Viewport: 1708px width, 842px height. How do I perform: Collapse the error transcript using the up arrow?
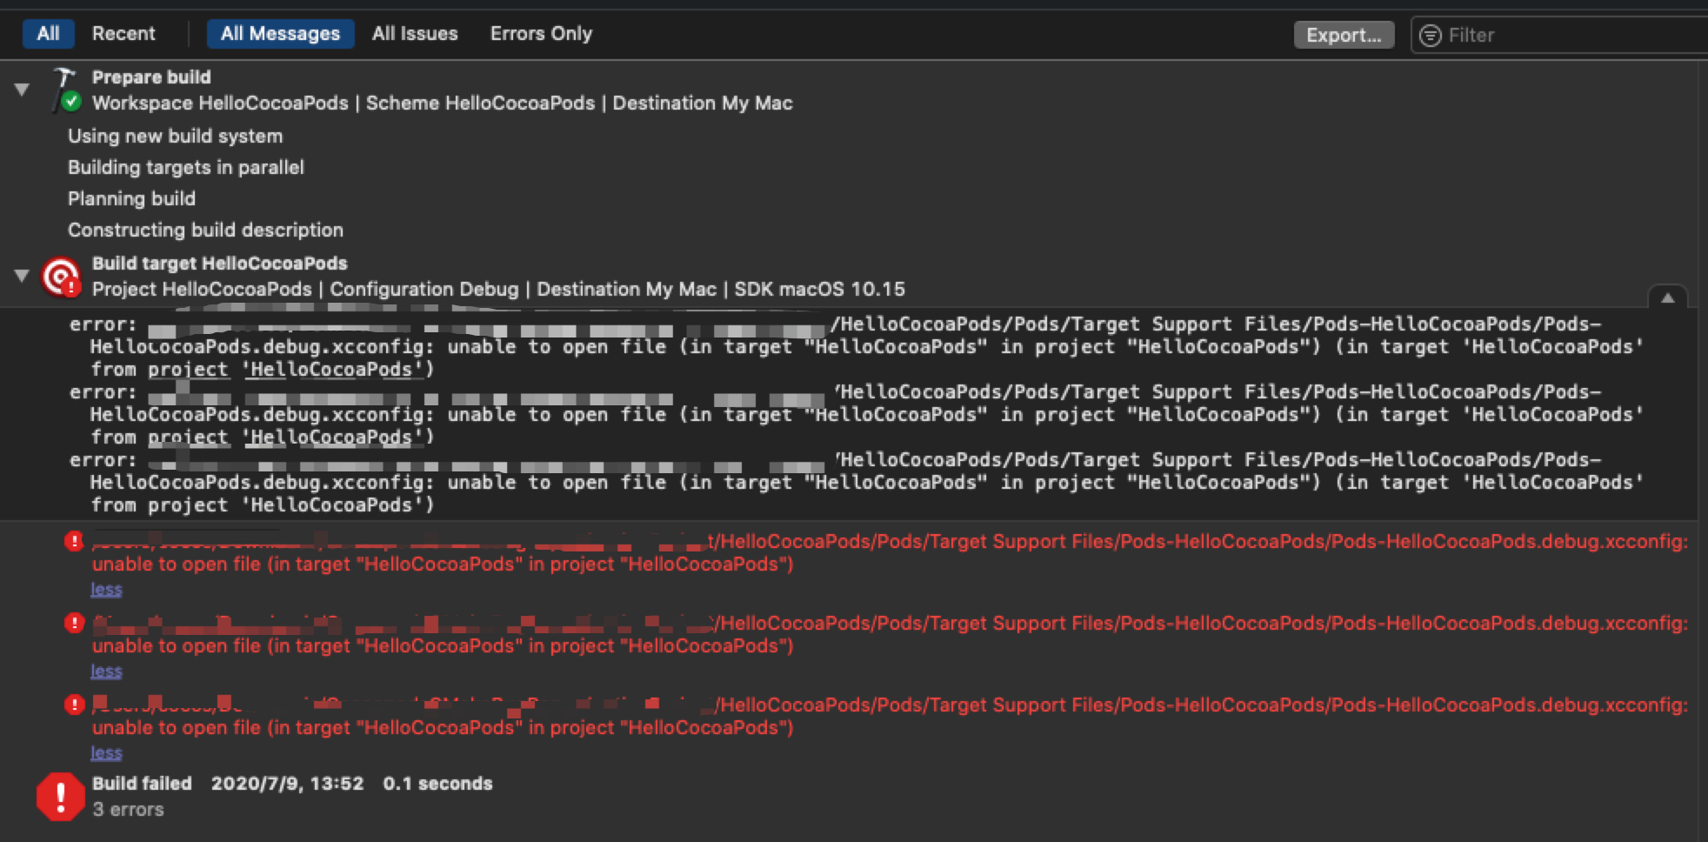[1667, 297]
